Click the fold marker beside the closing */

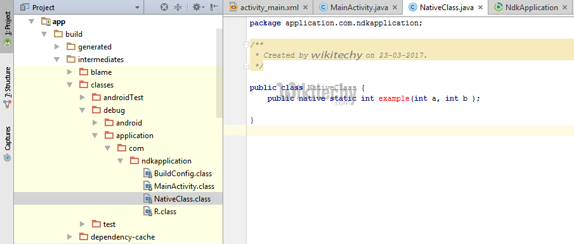pos(246,66)
